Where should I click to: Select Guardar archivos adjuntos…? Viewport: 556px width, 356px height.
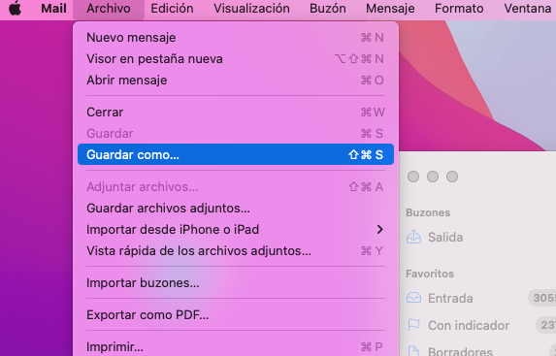tap(236, 209)
